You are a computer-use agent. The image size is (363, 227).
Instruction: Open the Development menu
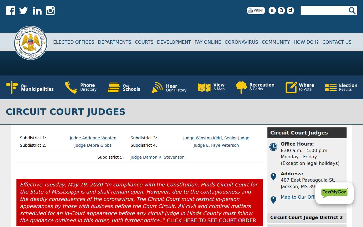coord(174,42)
